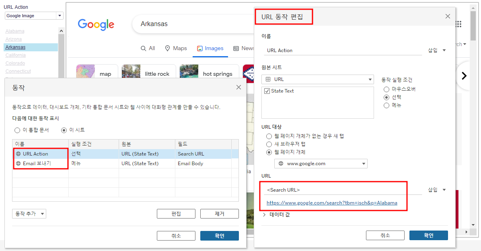Click 취소 in URL 동작 편집 dialog
The image size is (481, 251).
[385, 235]
